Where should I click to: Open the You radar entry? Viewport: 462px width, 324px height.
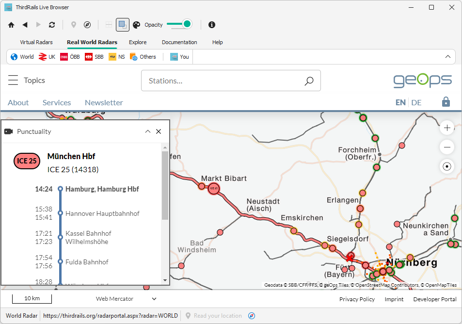click(179, 57)
